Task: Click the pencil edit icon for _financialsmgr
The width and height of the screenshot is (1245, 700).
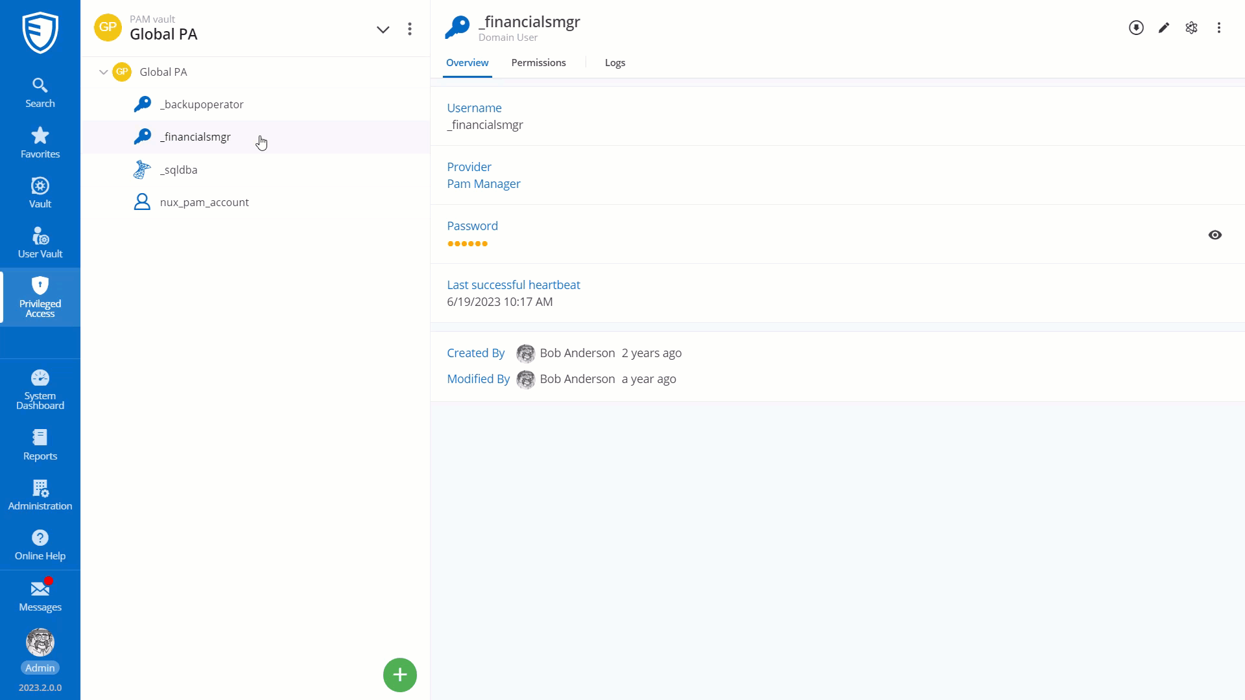Action: coord(1164,28)
